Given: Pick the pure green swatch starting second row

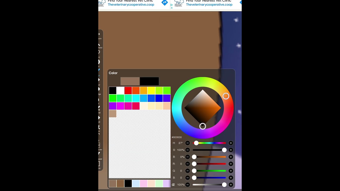Looking at the screenshot, I should click(x=113, y=98).
